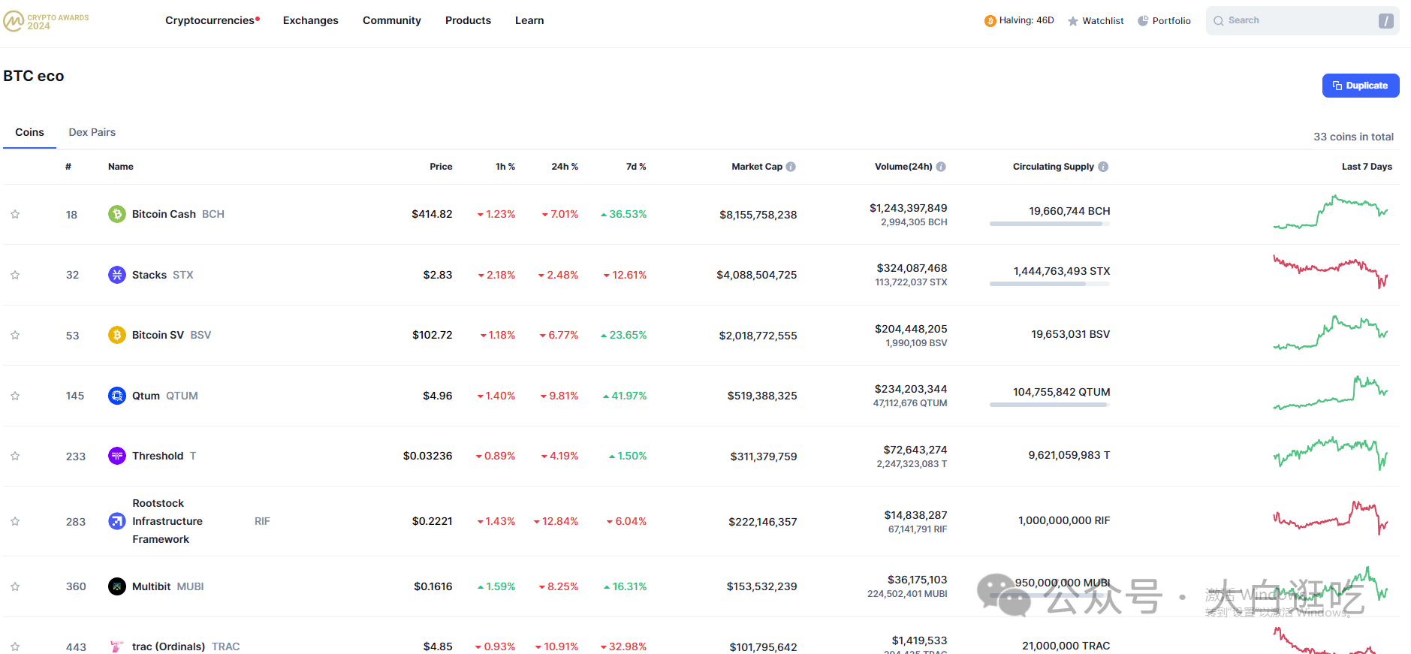
Task: Sort by the Price column
Action: pos(441,167)
